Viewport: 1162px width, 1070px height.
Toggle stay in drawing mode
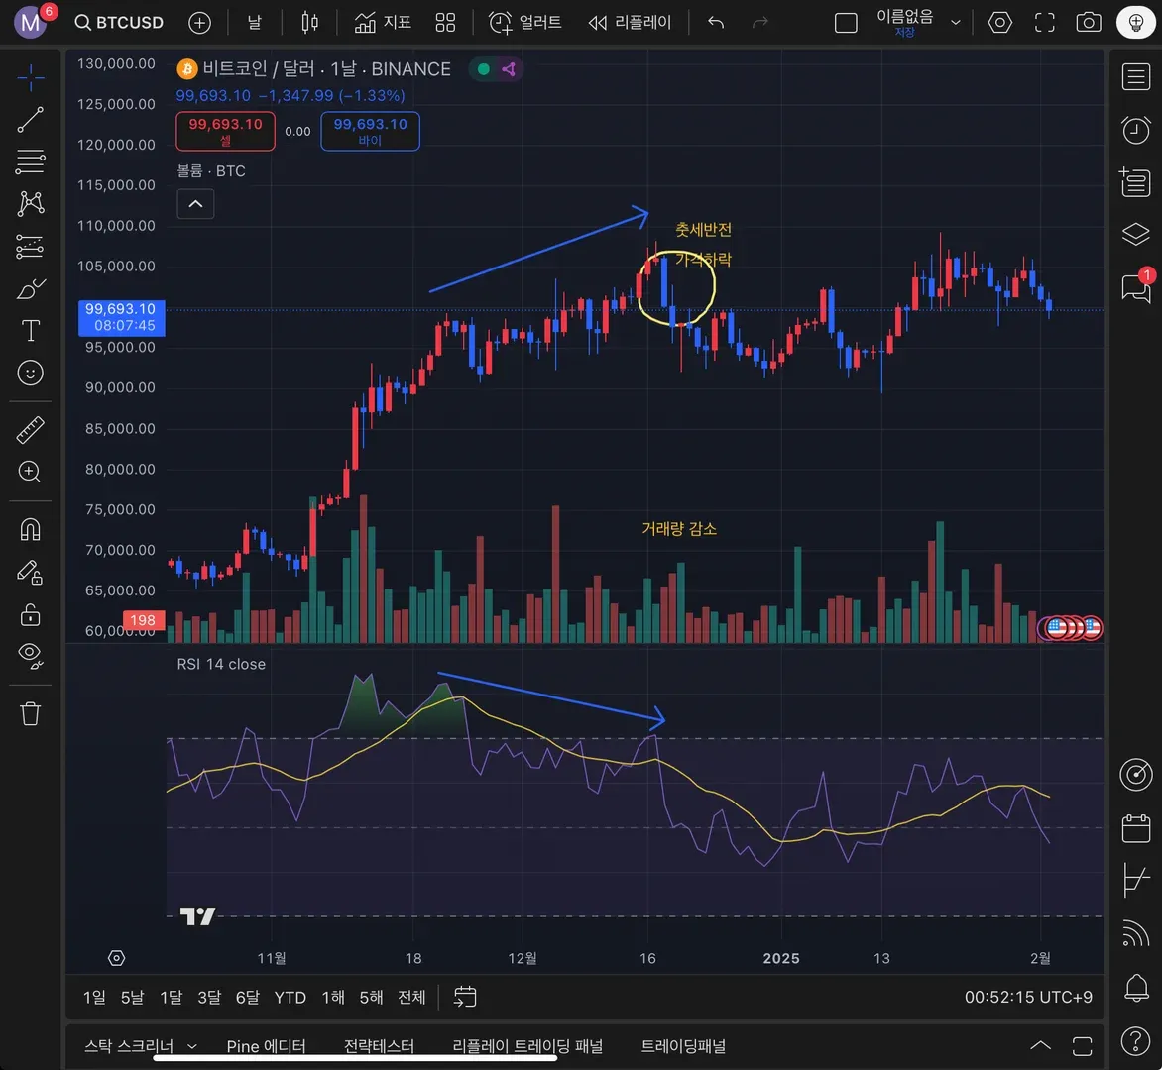click(31, 573)
